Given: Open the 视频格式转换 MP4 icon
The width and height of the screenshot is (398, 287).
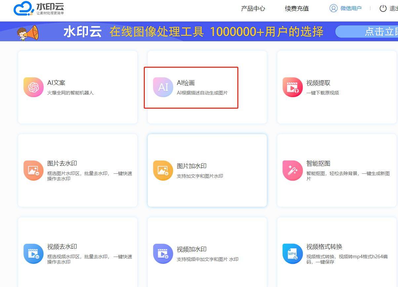Looking at the screenshot, I should [x=293, y=254].
